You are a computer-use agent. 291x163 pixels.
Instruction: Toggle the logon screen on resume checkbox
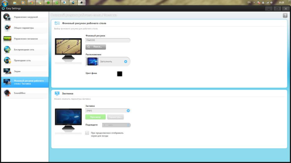(87, 133)
